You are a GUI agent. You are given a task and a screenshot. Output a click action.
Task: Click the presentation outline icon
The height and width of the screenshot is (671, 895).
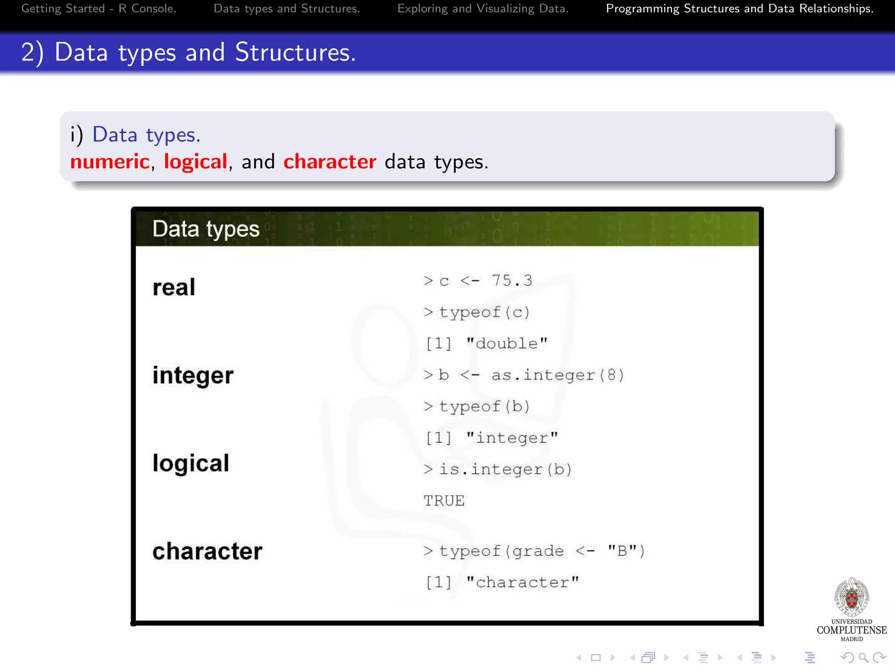point(810,657)
